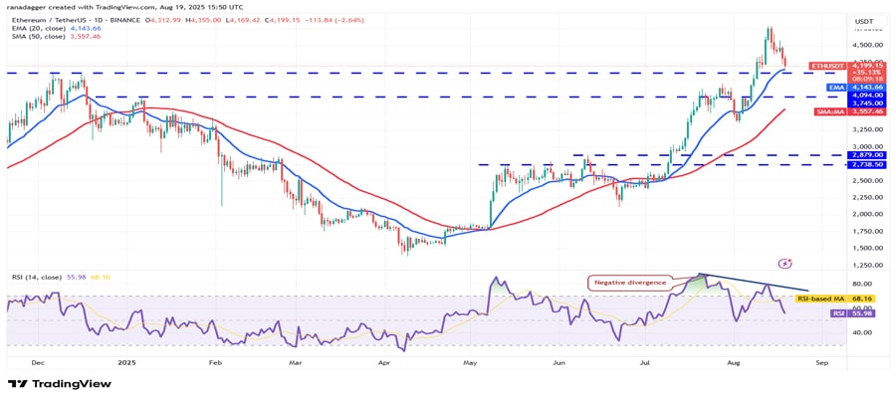The image size is (896, 398).
Task: Click the 2,000.00 price axis label
Action: click(x=868, y=214)
